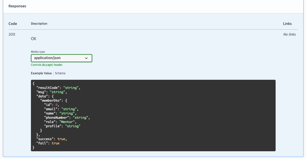Screen dimensions: 306x159
Task: Click the "id": 0 line
Action: tap(52, 105)
